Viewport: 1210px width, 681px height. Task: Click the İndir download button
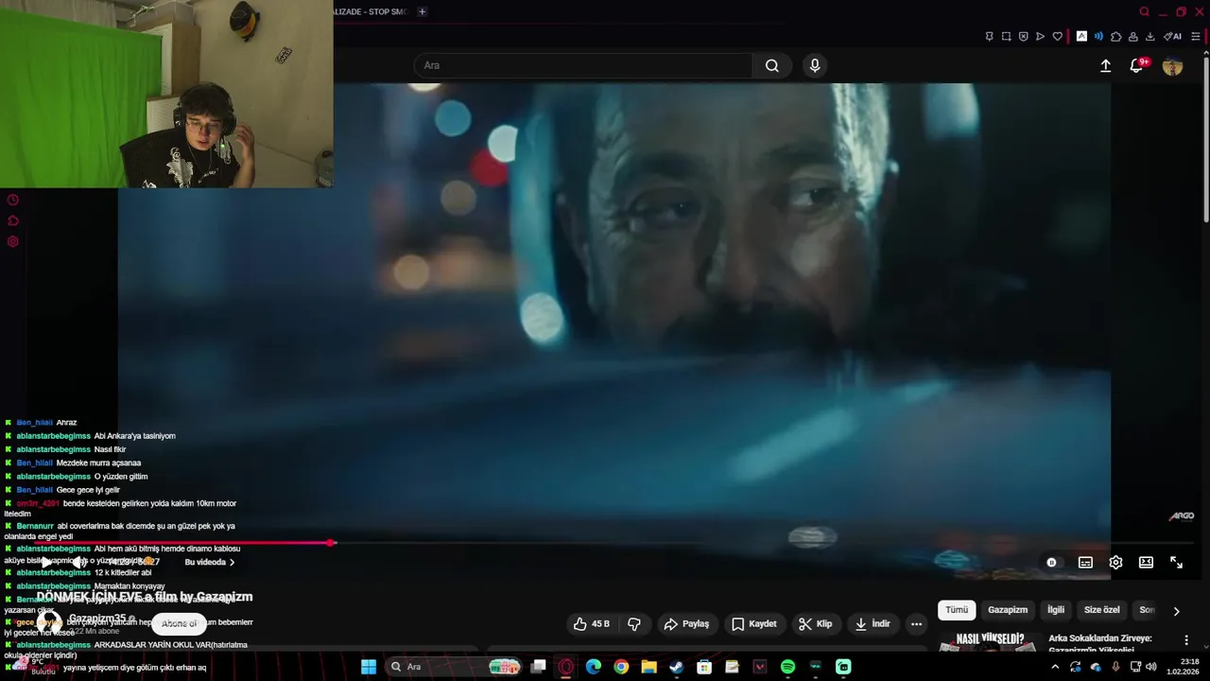[872, 623]
